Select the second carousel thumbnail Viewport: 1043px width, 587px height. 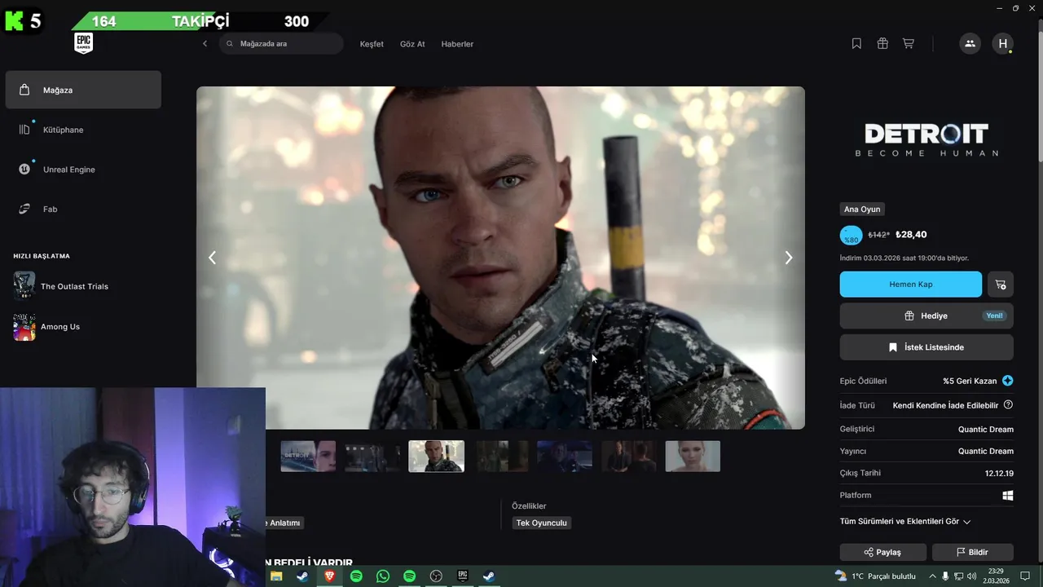point(372,457)
